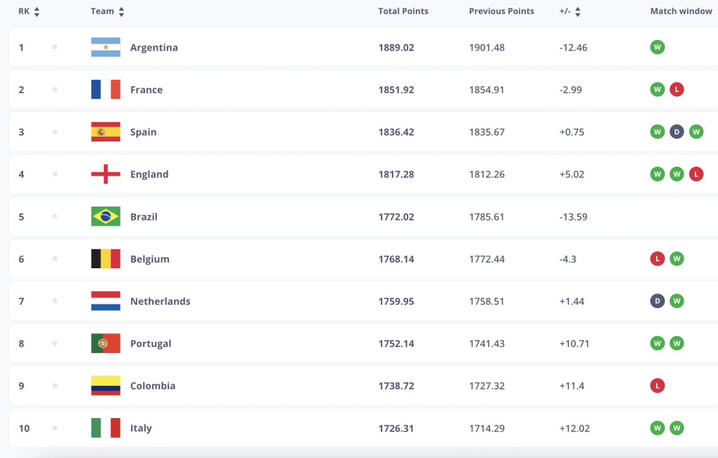Open the Belgium team link
This screenshot has width=718, height=458.
click(149, 259)
